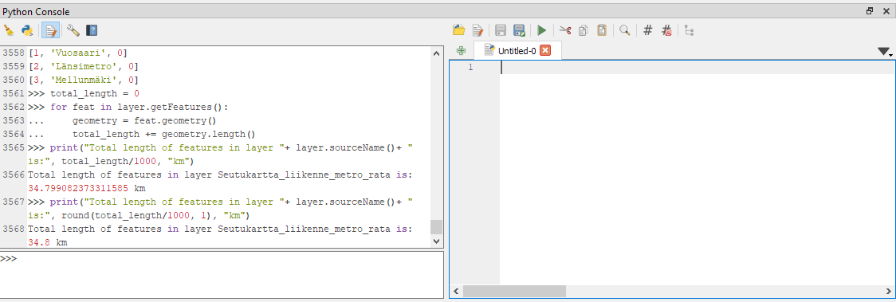This screenshot has width=896, height=302.
Task: Click the editor scrollbar left arrow
Action: coord(456,291)
